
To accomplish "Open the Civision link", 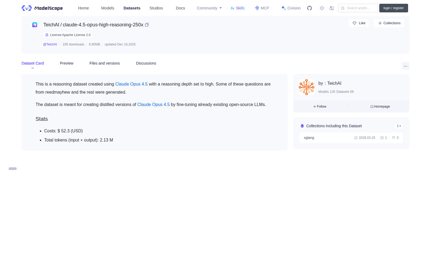I will point(291,8).
